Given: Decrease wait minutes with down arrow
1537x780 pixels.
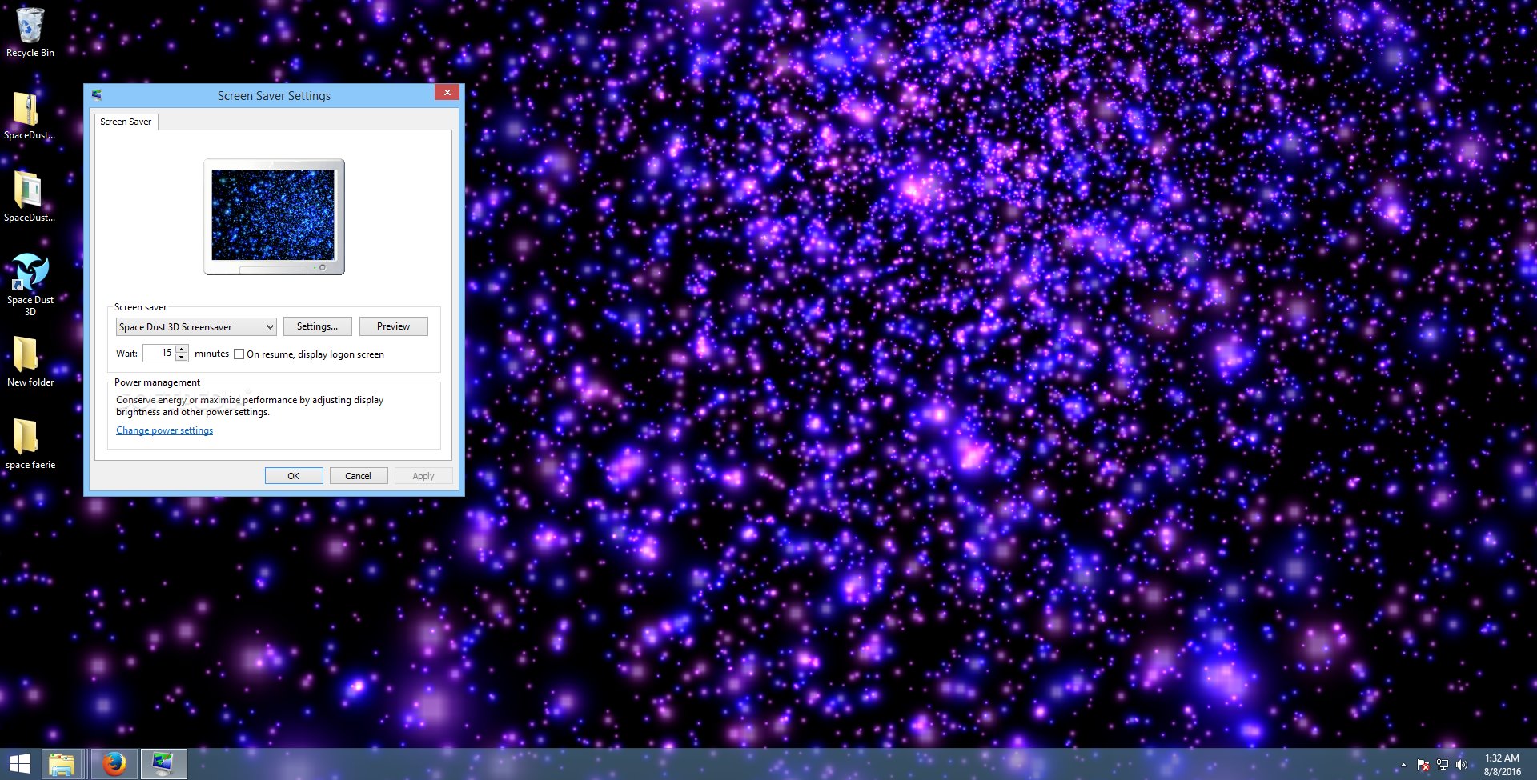Looking at the screenshot, I should (x=182, y=357).
